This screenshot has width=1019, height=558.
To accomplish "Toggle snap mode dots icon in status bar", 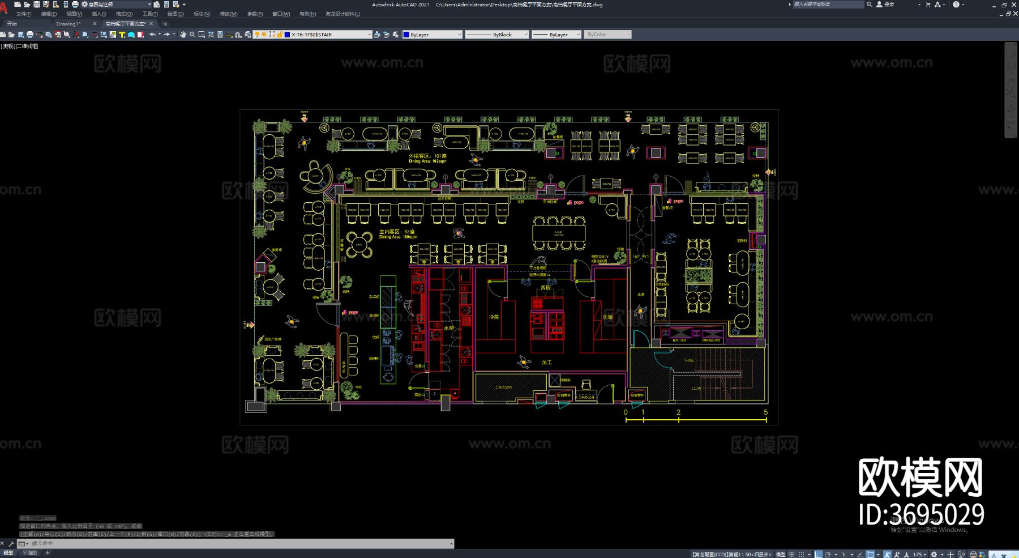I will (x=801, y=554).
